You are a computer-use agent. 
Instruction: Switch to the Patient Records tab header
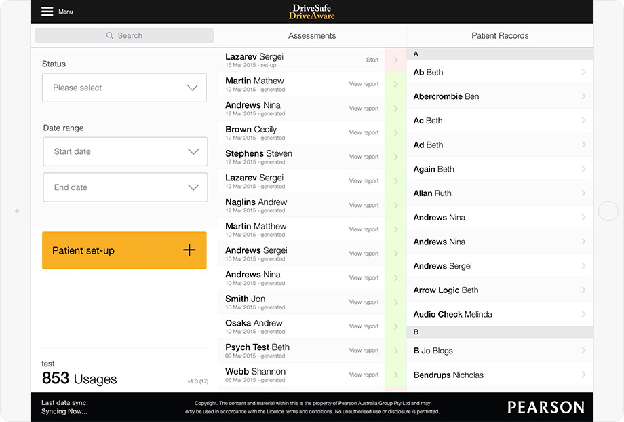coord(500,36)
